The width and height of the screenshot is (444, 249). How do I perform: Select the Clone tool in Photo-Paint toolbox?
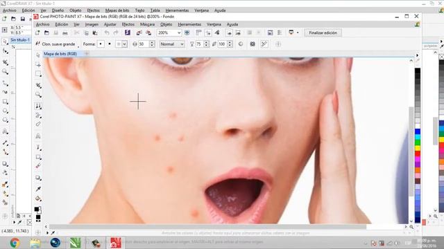point(38,106)
